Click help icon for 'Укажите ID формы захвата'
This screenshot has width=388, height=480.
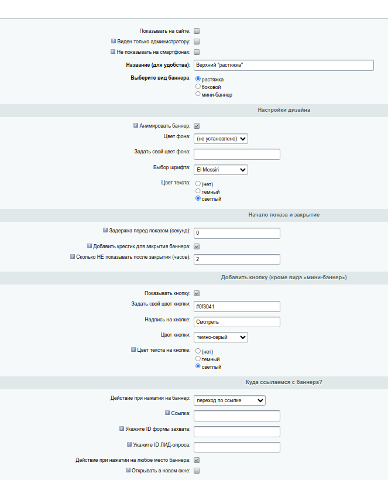click(122, 429)
